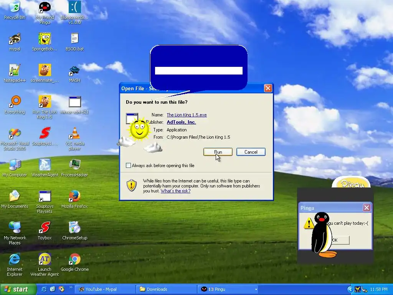Toggle Always ask before opening this file
The image size is (393, 295).
[128, 165]
